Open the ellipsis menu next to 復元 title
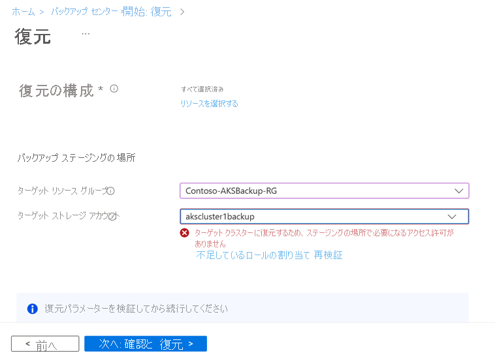This screenshot has height=357, width=495. [86, 33]
